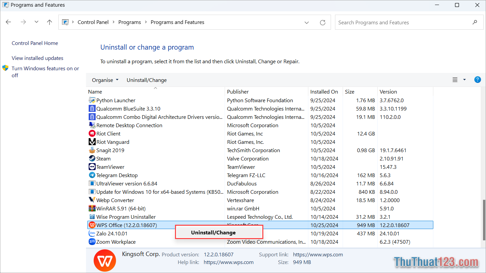Click the Riot Client red icon

[92, 134]
